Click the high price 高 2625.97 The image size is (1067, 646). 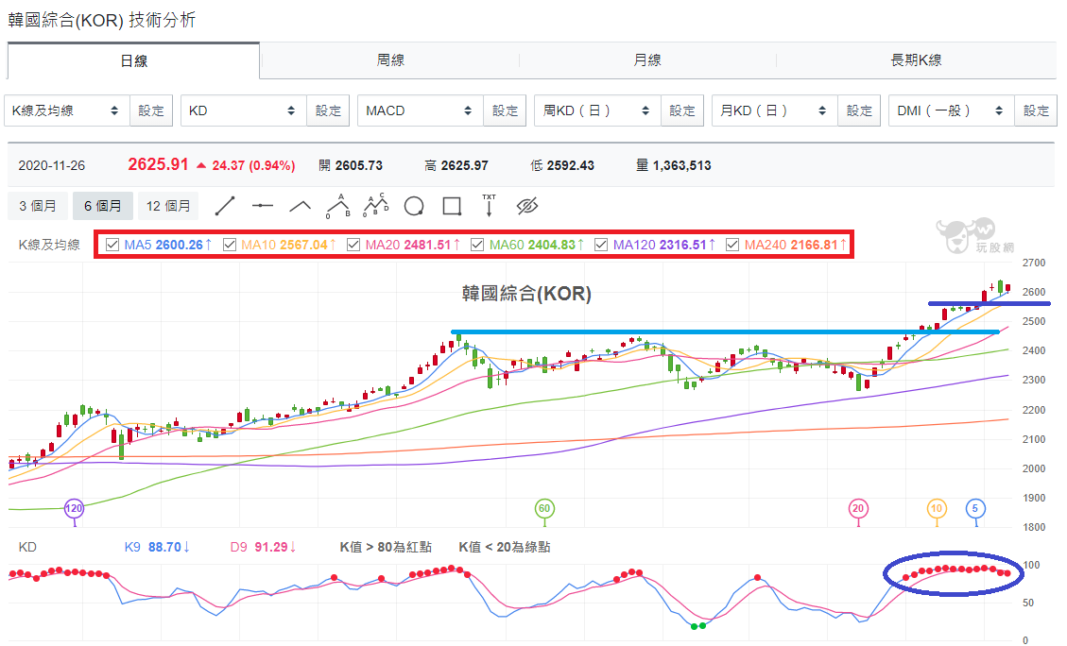[456, 165]
